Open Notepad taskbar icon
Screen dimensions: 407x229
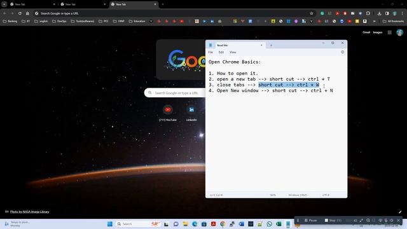(x=288, y=224)
